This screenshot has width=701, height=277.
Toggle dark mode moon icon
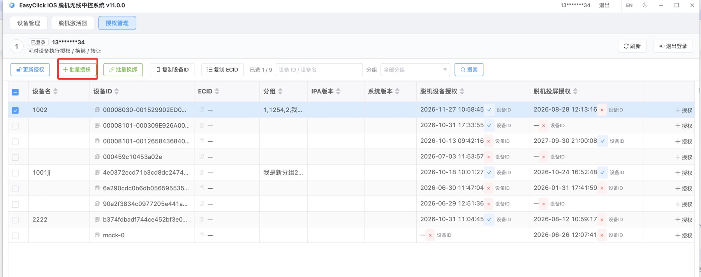coord(645,5)
